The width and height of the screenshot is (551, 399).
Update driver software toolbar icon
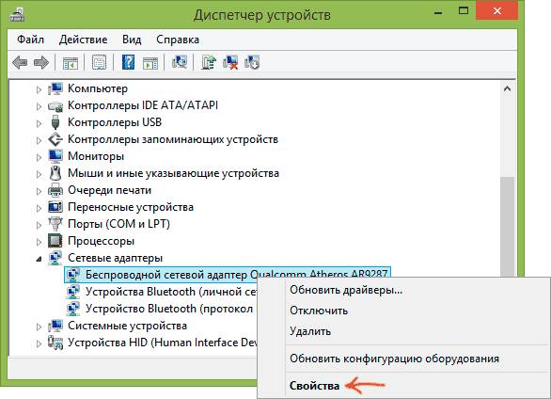tap(209, 62)
